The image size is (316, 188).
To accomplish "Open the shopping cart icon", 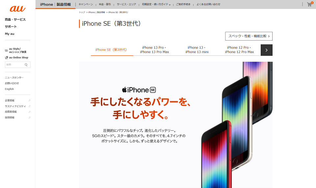I will (309, 4).
